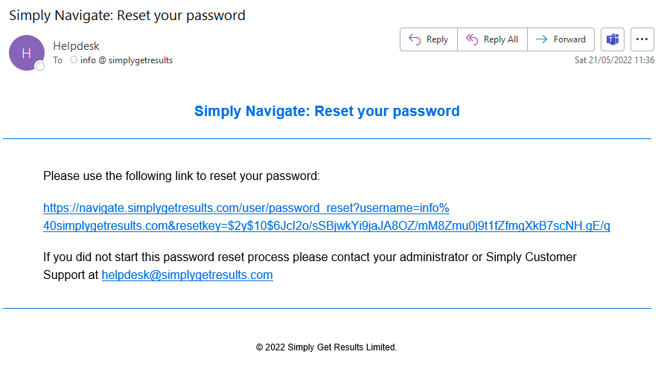Click the Helpdesk sender avatar circle
Screen dimensions: 661x366
[26, 53]
